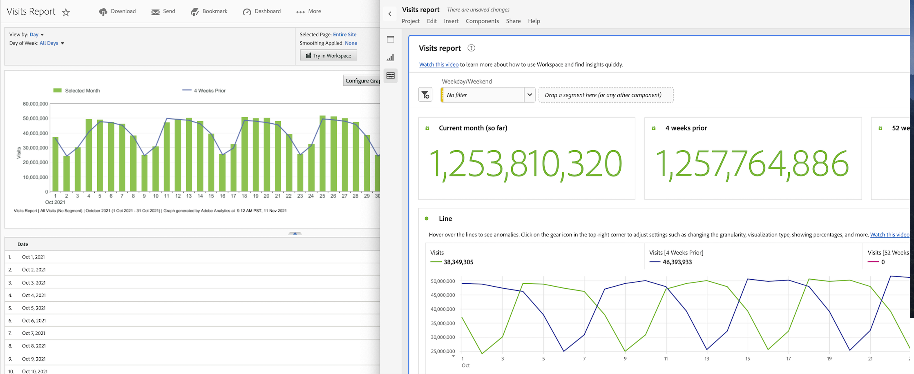
Task: Open the Watch this video link under title
Action: (439, 65)
